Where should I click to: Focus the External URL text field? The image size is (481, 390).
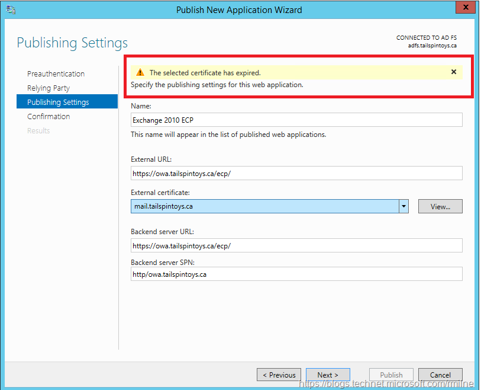[x=296, y=173]
